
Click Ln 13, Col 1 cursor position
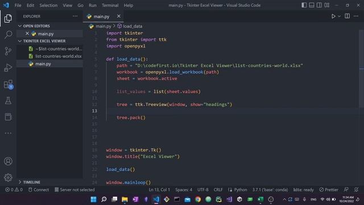pos(159,190)
